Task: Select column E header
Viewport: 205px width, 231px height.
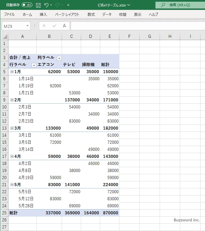Action: point(110,36)
